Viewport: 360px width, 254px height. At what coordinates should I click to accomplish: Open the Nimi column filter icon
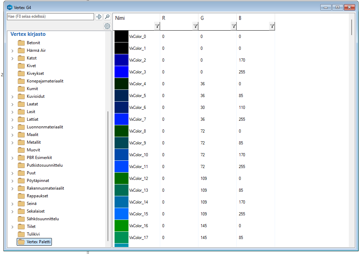pos(157,26)
